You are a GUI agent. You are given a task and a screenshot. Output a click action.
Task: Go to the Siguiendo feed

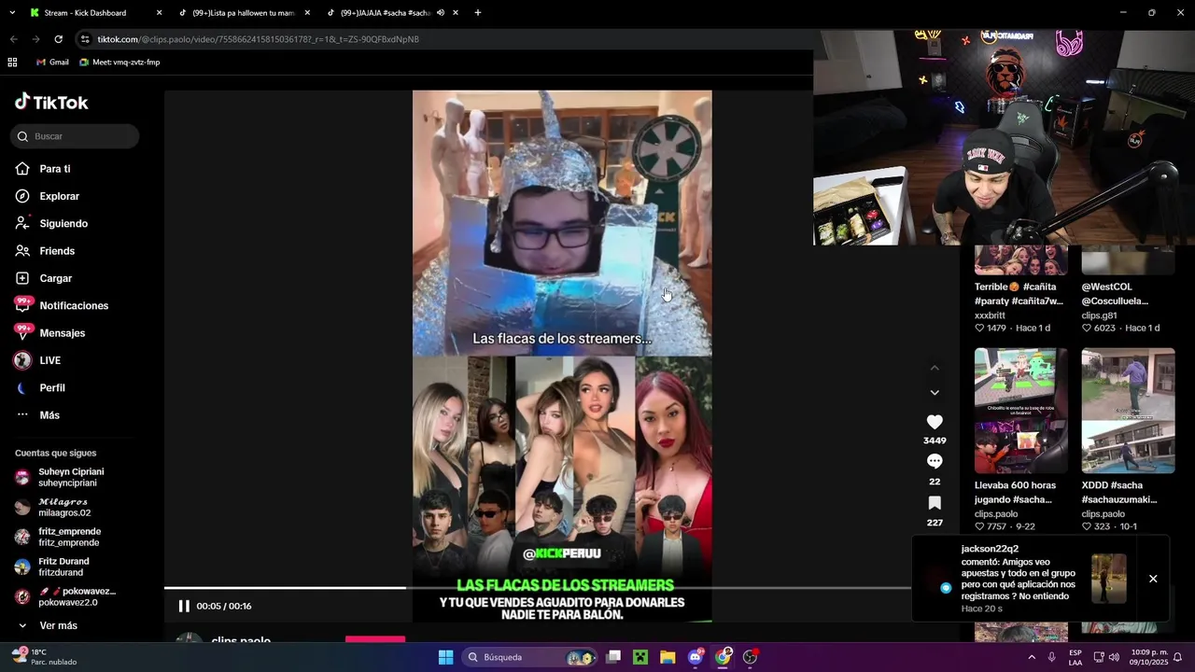click(x=51, y=224)
